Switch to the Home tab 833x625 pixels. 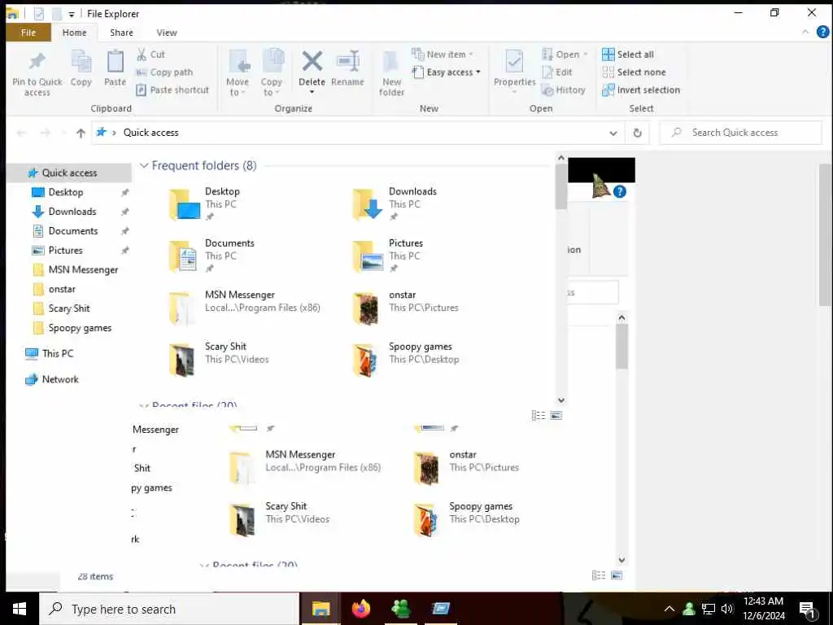(74, 33)
